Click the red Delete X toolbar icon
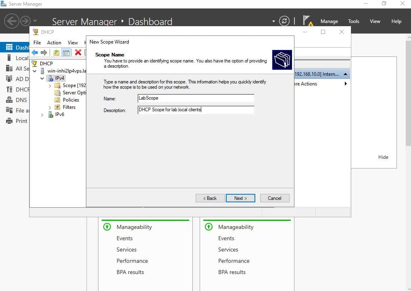Viewport: 411px width, 291px height. pyautogui.click(x=78, y=52)
